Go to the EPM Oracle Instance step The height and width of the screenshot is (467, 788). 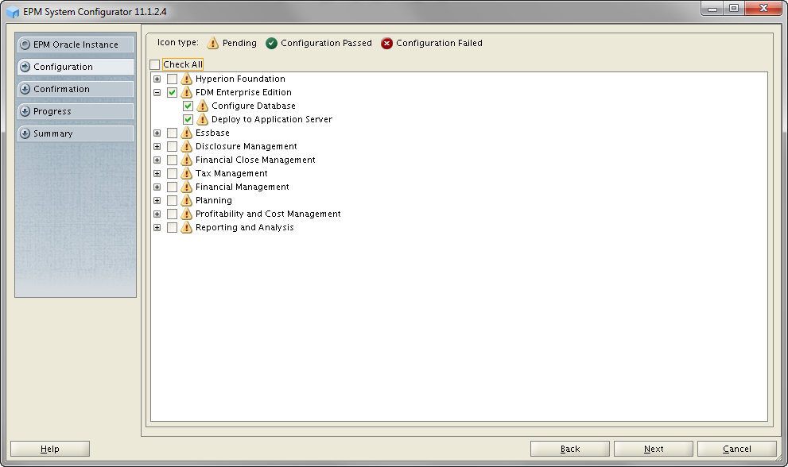76,44
